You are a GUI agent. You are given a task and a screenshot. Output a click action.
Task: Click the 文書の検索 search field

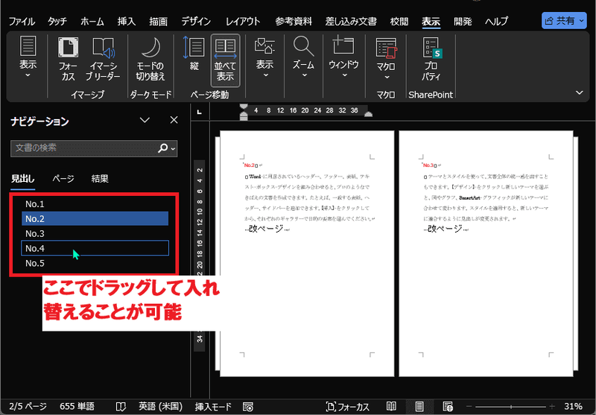coord(84,148)
